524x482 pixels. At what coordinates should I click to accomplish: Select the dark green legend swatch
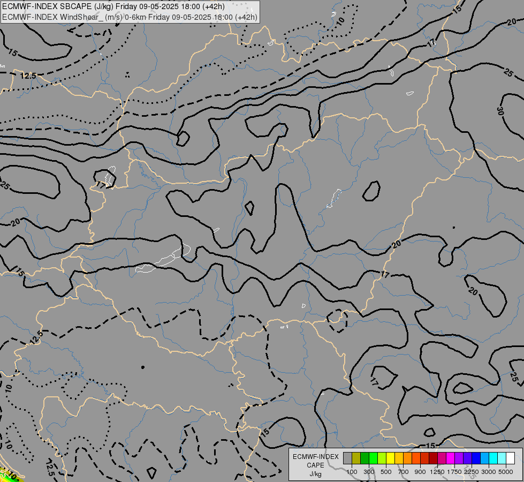[365, 458]
